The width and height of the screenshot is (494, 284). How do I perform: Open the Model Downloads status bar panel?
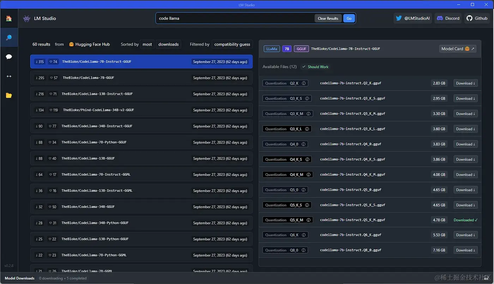point(20,278)
